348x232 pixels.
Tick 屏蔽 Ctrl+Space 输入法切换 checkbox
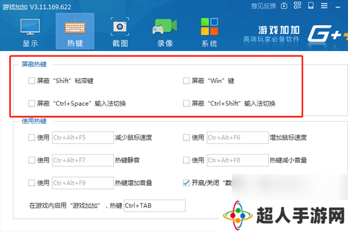click(x=32, y=103)
